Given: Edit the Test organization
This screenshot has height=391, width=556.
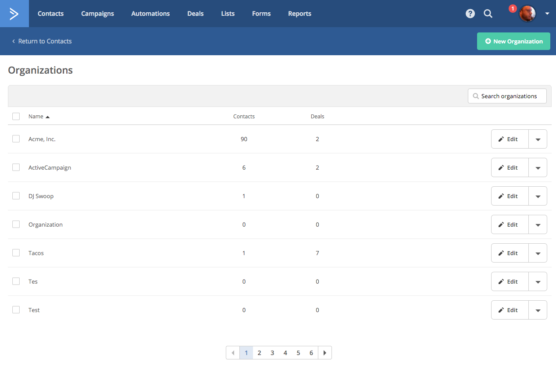Looking at the screenshot, I should (510, 310).
